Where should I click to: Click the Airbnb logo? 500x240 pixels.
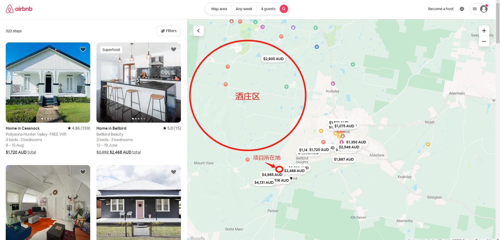[x=19, y=9]
